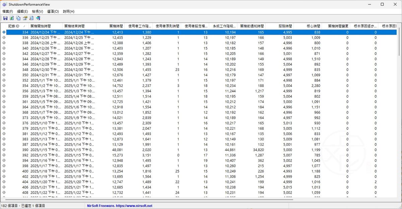
Task: Click start time cell 2025/1/16 in row 394
Action: [x=46, y=161]
